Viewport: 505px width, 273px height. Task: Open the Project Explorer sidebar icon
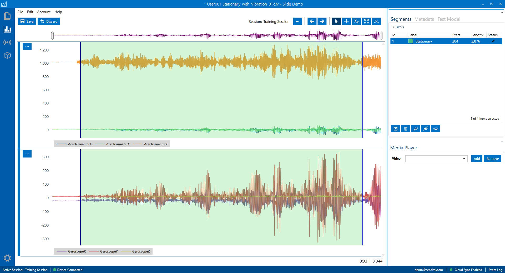click(x=7, y=16)
